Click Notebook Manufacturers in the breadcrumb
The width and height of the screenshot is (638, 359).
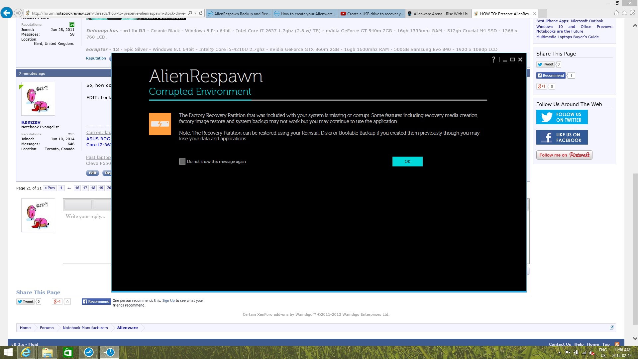point(85,328)
